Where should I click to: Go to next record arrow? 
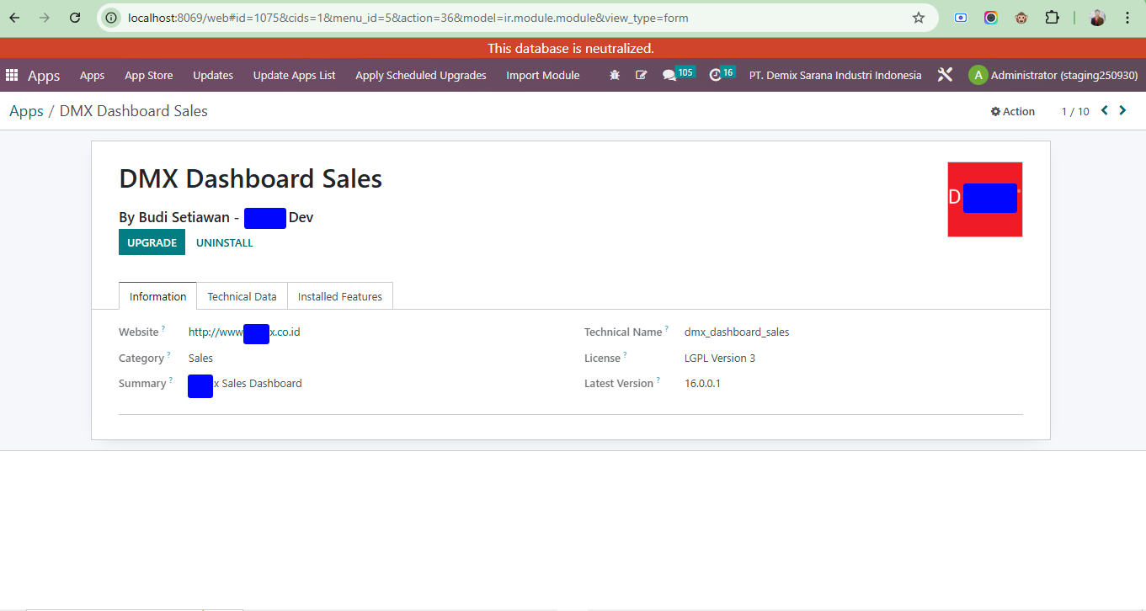click(1122, 110)
